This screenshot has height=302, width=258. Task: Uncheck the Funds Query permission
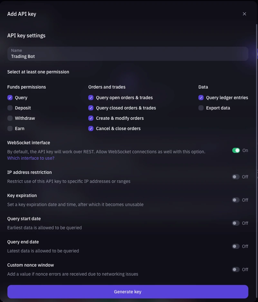tap(10, 98)
